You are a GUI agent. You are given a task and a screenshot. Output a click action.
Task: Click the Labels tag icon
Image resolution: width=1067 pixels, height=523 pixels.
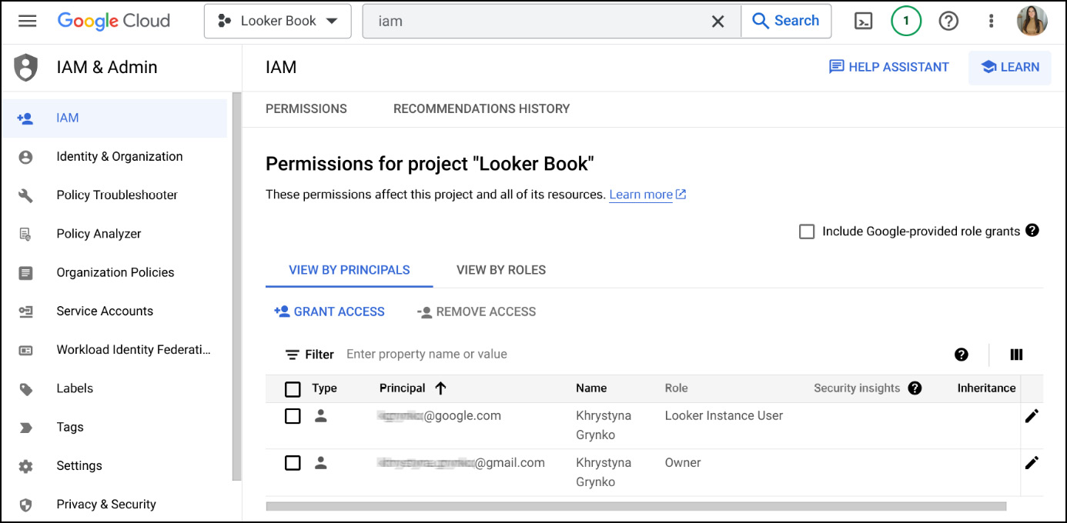click(x=25, y=389)
